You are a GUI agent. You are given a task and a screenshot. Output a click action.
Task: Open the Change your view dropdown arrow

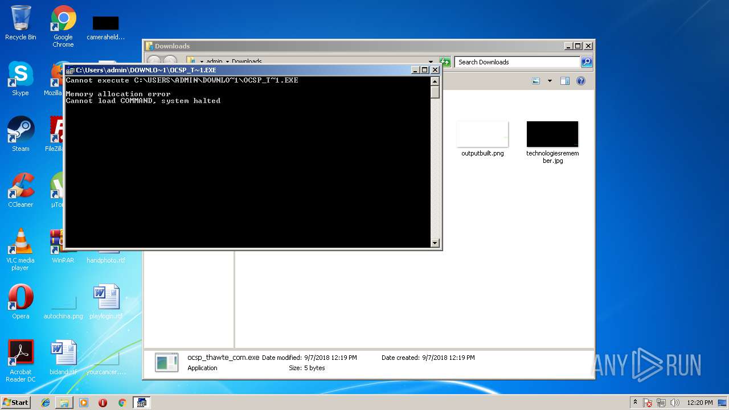coord(550,81)
